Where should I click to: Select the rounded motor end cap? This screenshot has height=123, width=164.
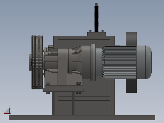tap(144, 62)
